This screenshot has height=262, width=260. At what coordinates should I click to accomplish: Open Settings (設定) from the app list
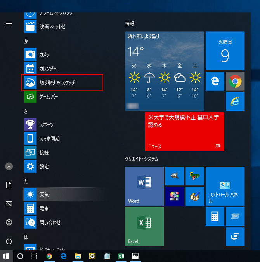pos(63,166)
